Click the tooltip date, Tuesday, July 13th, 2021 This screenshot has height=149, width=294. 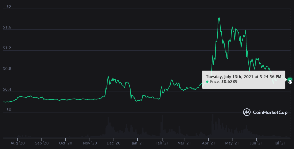231,76
